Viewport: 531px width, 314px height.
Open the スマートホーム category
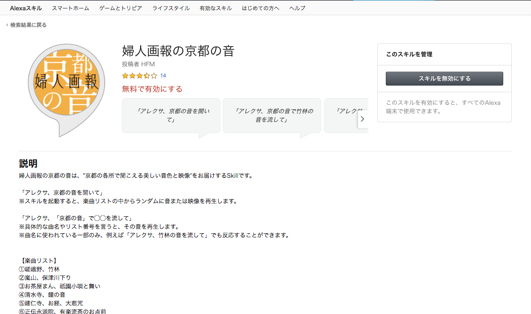point(70,8)
